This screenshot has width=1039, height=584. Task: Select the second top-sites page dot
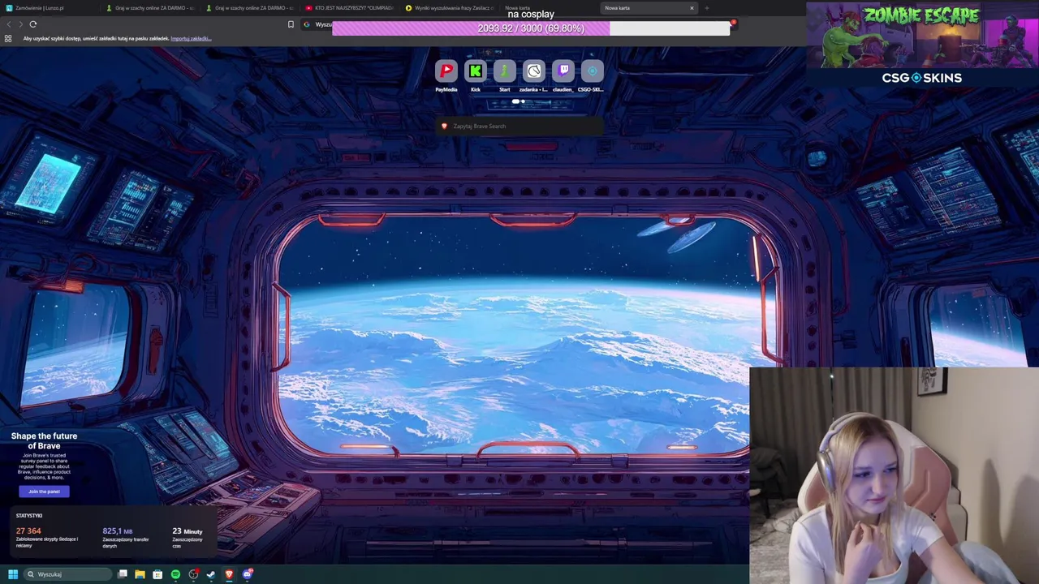coord(523,101)
